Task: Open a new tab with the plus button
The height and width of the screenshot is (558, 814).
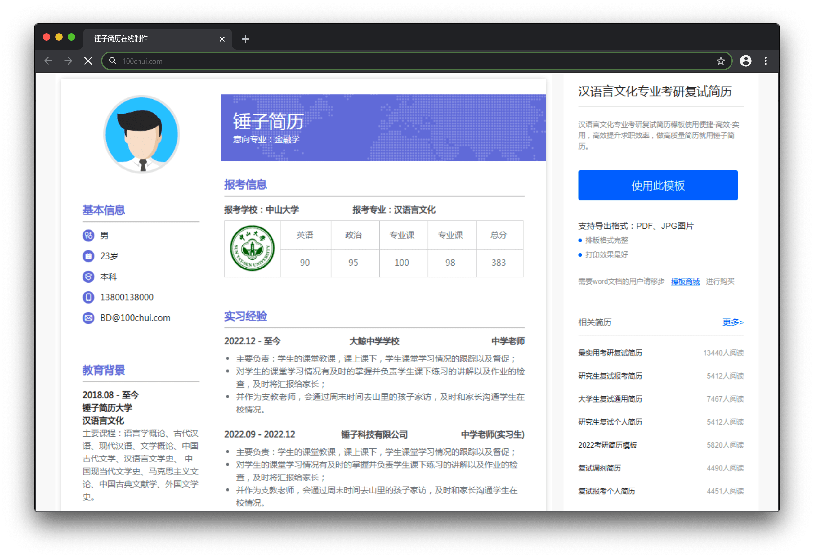Action: pyautogui.click(x=245, y=39)
